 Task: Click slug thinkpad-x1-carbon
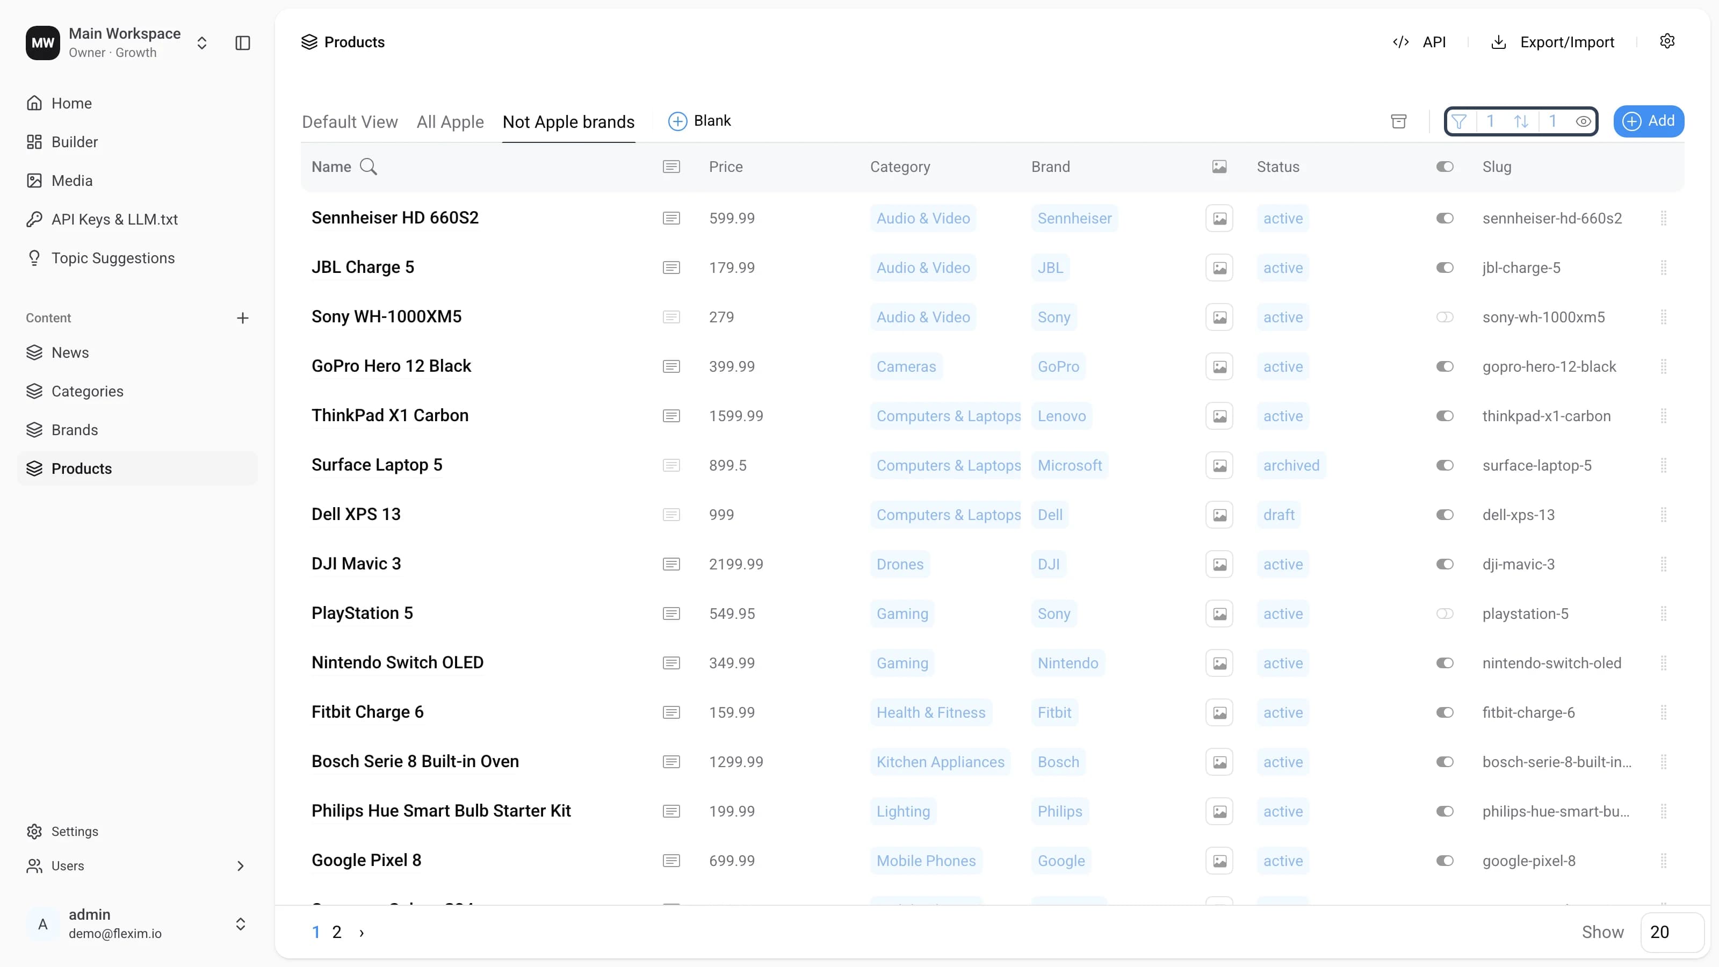point(1546,416)
